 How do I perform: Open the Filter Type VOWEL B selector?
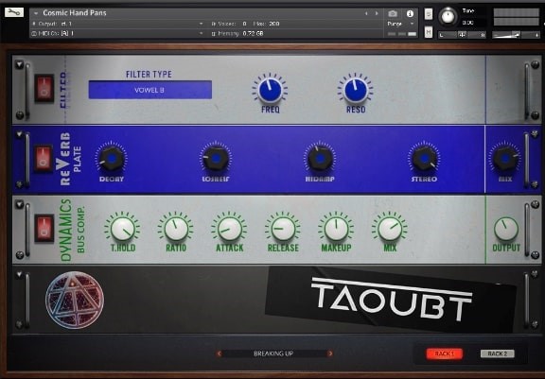[150, 90]
